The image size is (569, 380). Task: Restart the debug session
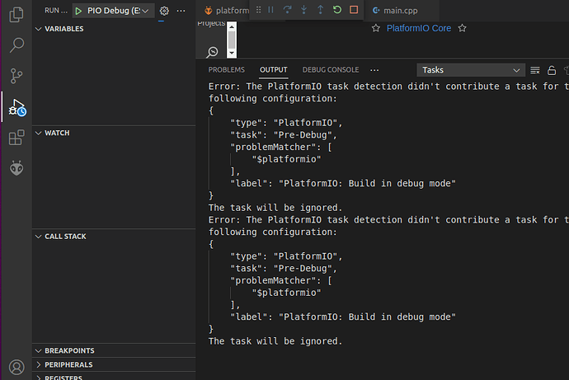(337, 10)
